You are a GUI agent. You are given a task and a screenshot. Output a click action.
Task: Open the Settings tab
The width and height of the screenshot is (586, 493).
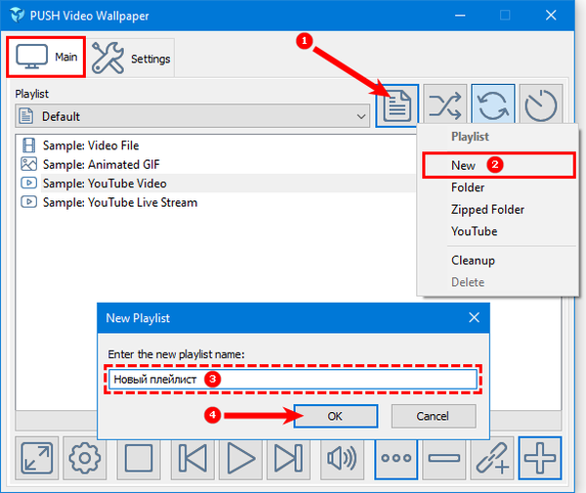(131, 58)
